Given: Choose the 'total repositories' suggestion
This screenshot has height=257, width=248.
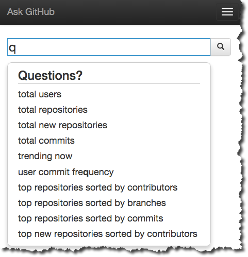Looking at the screenshot, I should pyautogui.click(x=53, y=110).
